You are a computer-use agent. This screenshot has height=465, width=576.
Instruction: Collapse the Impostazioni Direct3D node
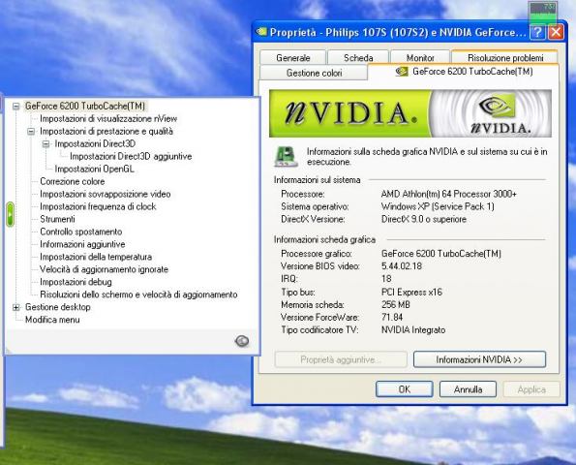click(45, 143)
